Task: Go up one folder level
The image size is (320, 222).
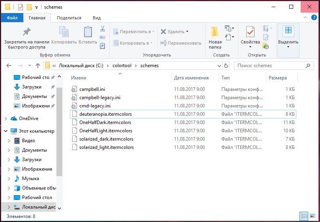Action: coord(38,66)
